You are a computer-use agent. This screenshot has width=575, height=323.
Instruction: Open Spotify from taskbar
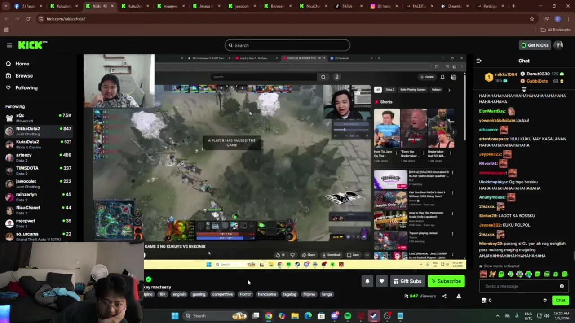(348, 316)
